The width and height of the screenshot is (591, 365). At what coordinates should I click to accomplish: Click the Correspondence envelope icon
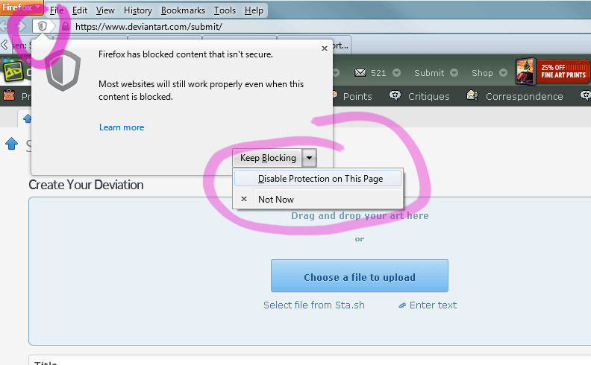(x=472, y=95)
